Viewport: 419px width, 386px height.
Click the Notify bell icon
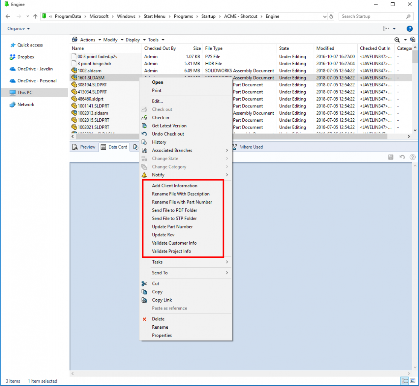(144, 175)
